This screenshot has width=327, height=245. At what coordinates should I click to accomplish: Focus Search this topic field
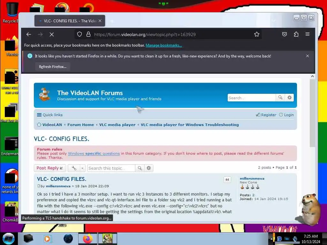pos(111,168)
